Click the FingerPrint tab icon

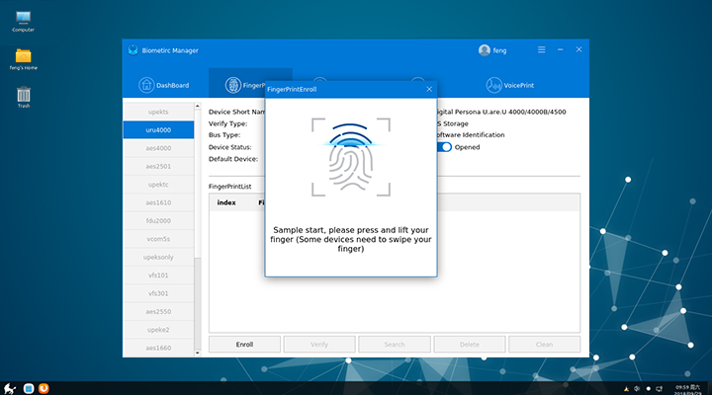[x=233, y=86]
